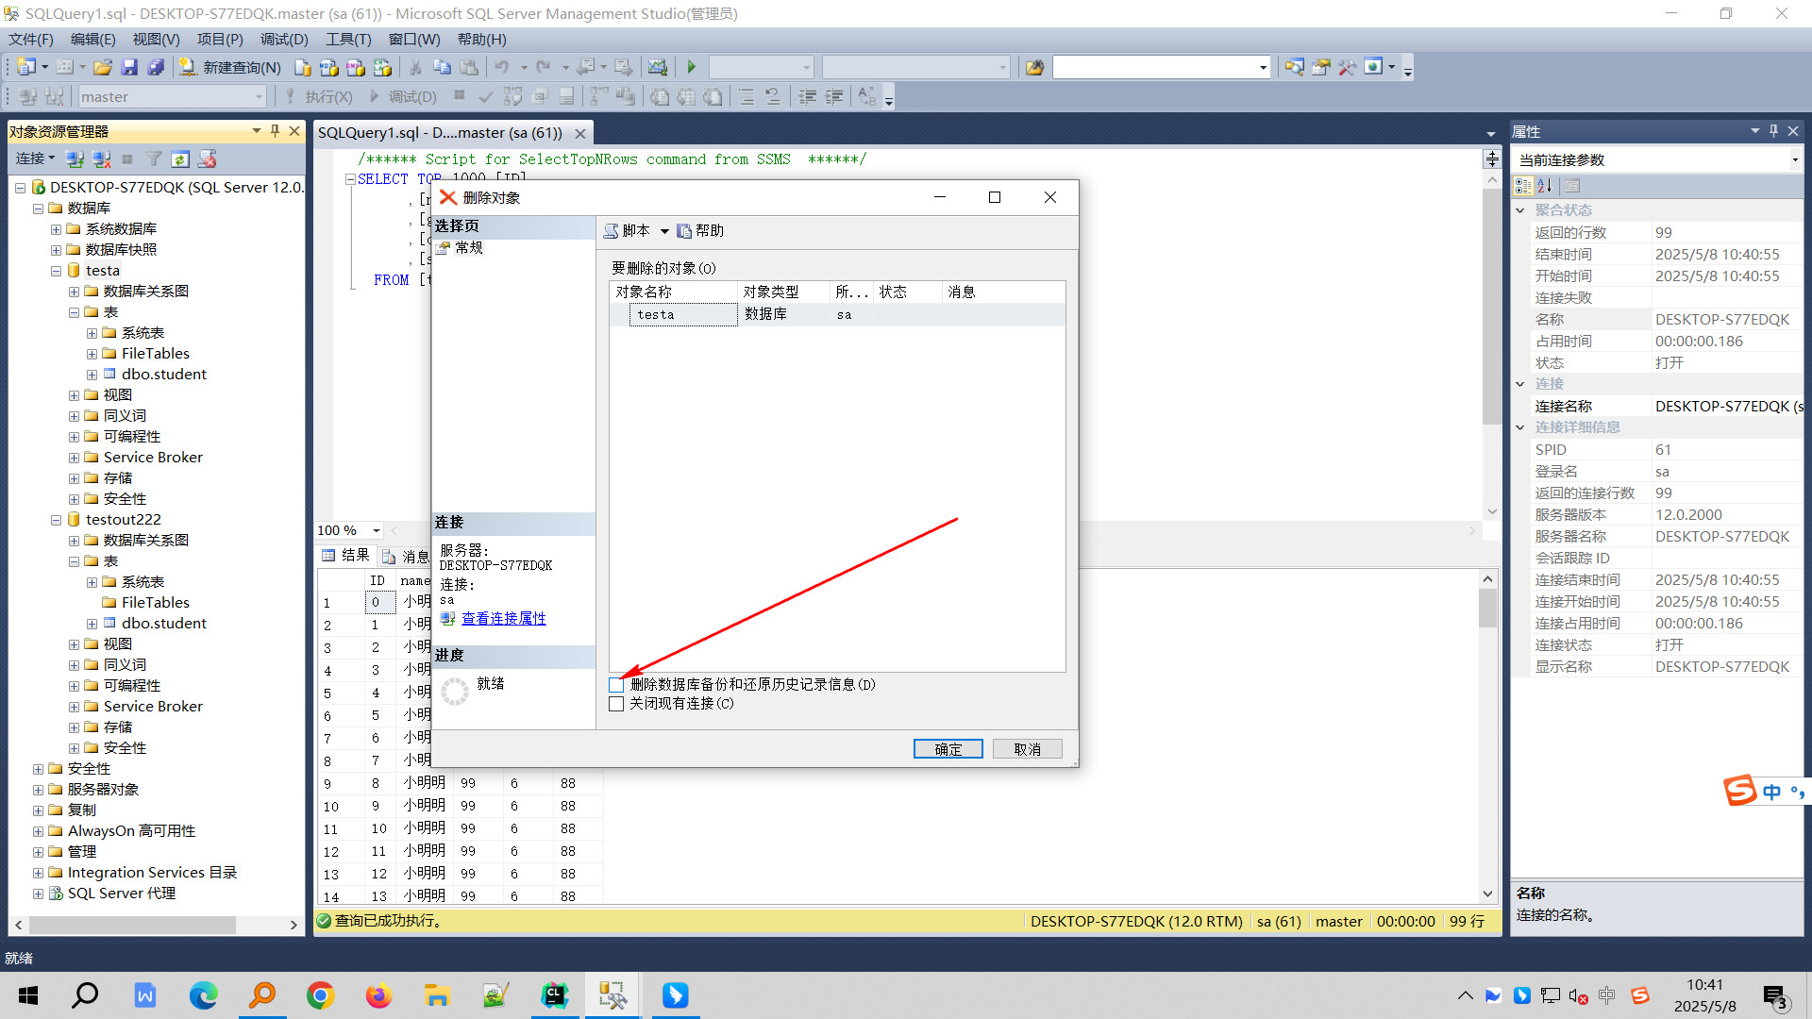Check the close existing connections option
Viewport: 1812px width, 1019px height.
(x=616, y=704)
